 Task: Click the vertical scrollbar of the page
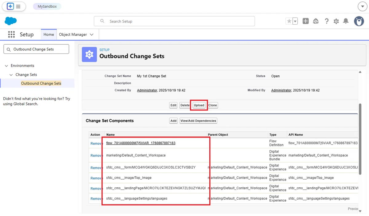click(x=360, y=138)
